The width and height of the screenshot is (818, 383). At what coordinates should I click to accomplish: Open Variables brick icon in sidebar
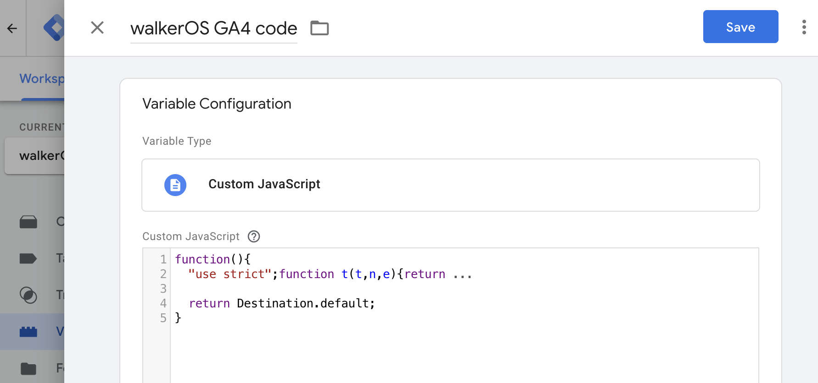click(28, 332)
